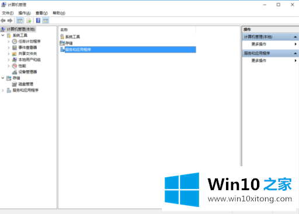Viewport: 299px width, 214px height.
Task: Click the 存储 icon in the center list
Action: click(62, 43)
